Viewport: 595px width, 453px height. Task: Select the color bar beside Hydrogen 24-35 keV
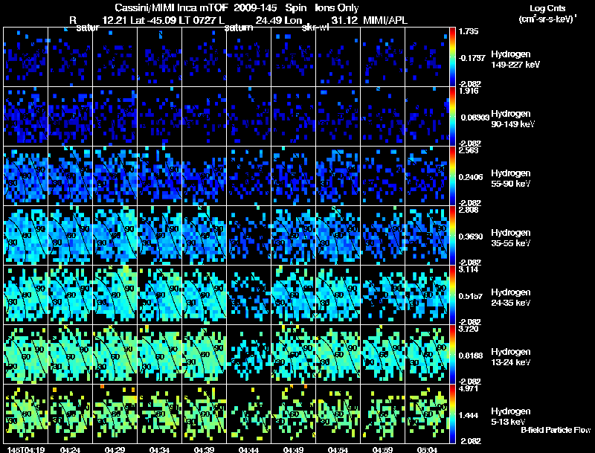pyautogui.click(x=452, y=295)
